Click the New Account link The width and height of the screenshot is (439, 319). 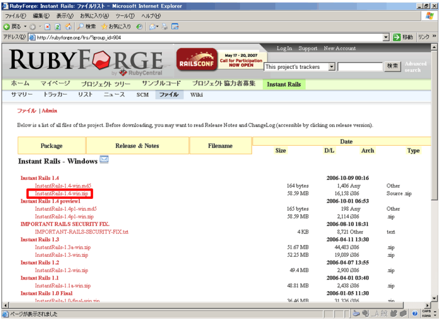click(x=340, y=48)
